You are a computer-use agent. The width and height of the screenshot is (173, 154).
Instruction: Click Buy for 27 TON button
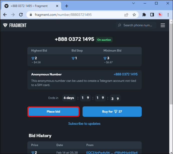click(112, 111)
